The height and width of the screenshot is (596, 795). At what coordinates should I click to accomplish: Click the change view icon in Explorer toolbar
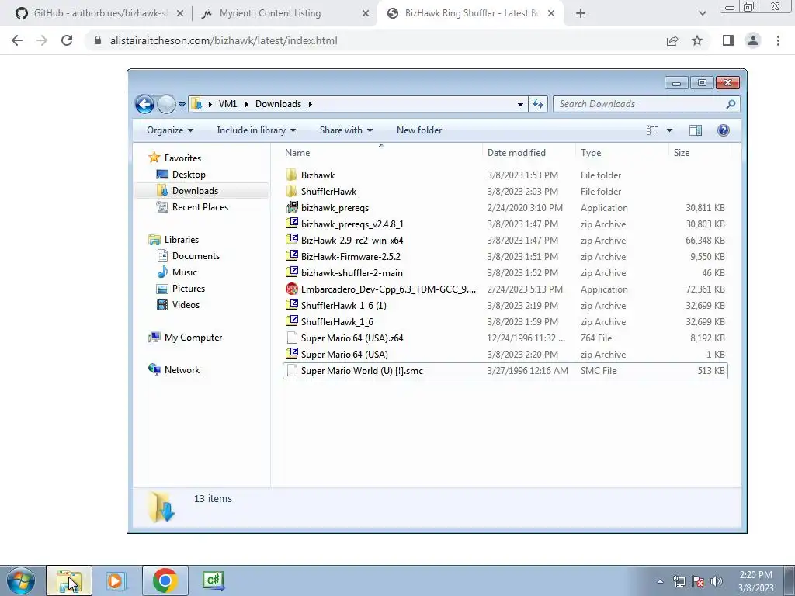point(652,130)
